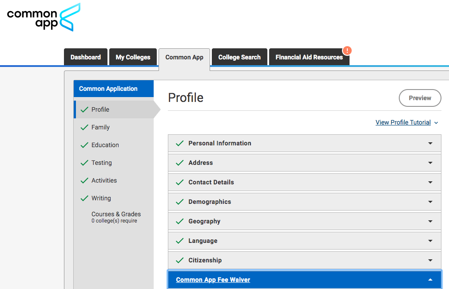This screenshot has width=449, height=289.
Task: Open the View Profile Tutorial link
Action: coord(403,122)
